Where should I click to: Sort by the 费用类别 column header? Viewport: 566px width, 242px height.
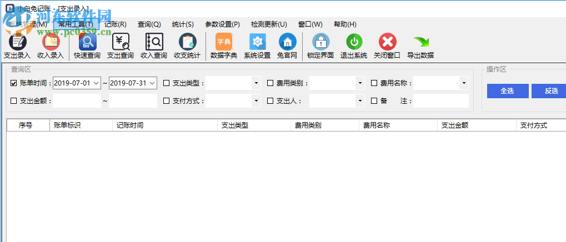(x=325, y=125)
